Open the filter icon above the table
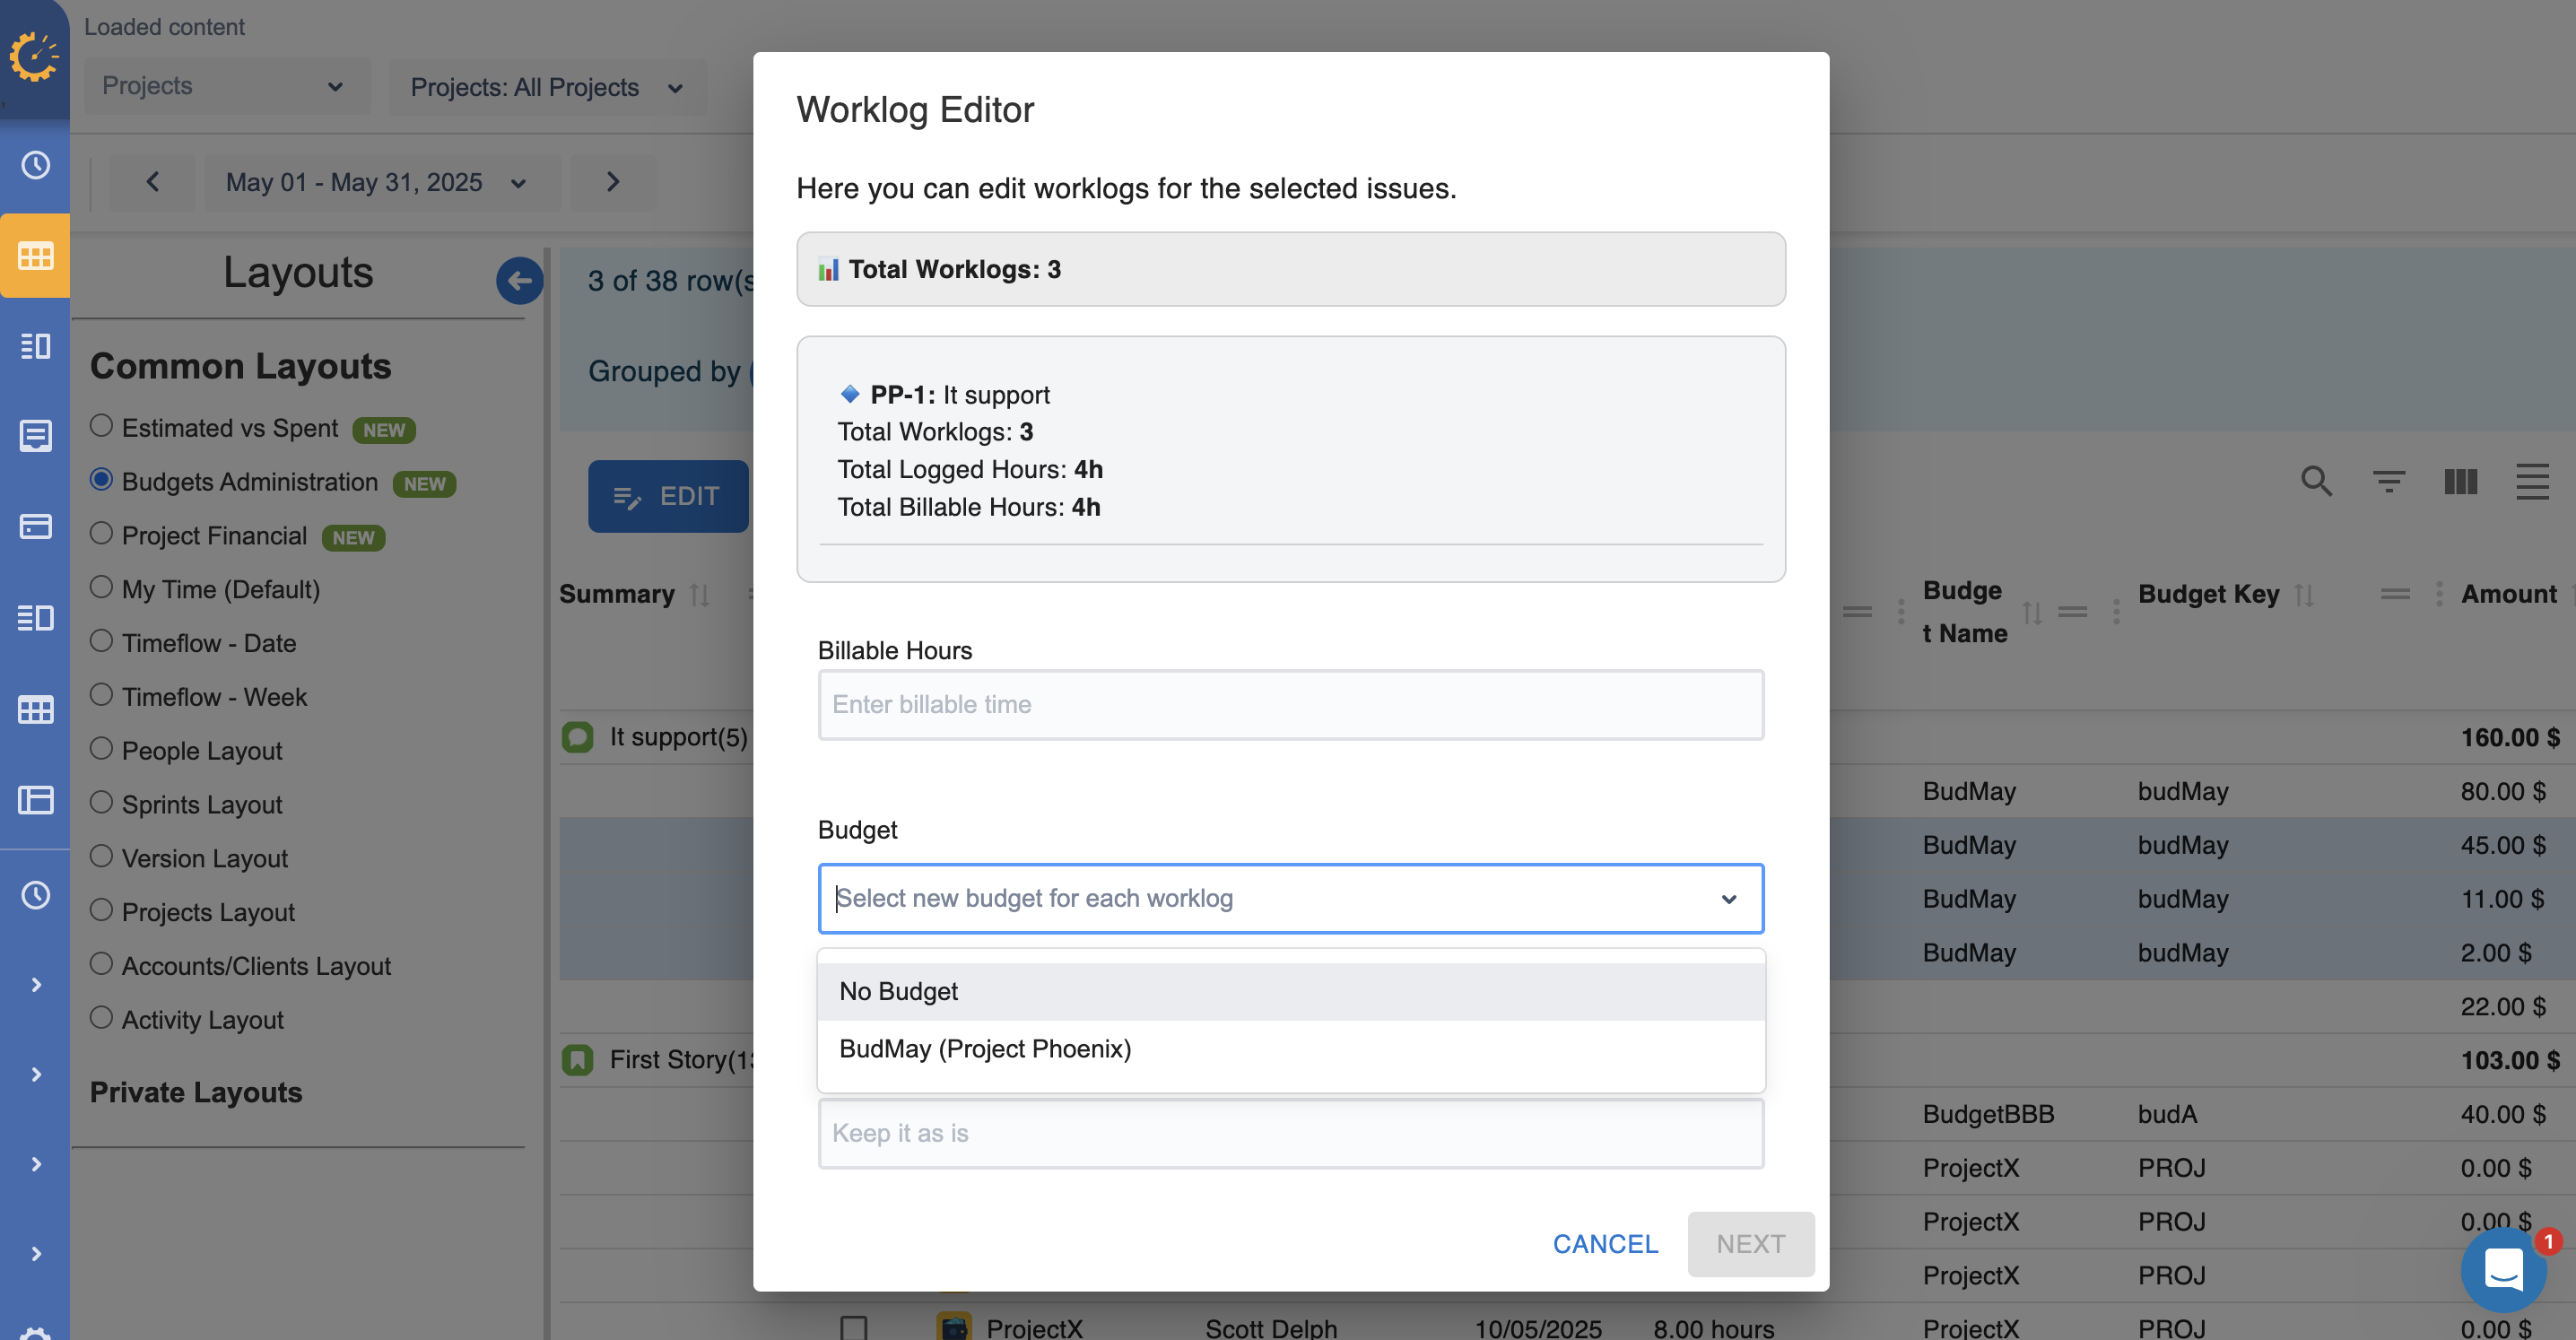The width and height of the screenshot is (2576, 1340). point(2389,482)
